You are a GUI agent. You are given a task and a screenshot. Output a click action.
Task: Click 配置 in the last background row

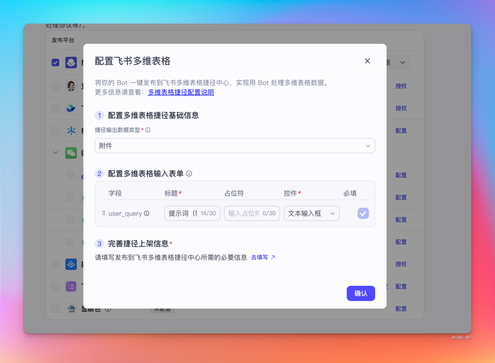tap(401, 309)
